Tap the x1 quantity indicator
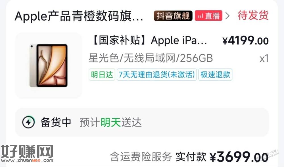The height and width of the screenshot is (167, 284). pyautogui.click(x=264, y=59)
